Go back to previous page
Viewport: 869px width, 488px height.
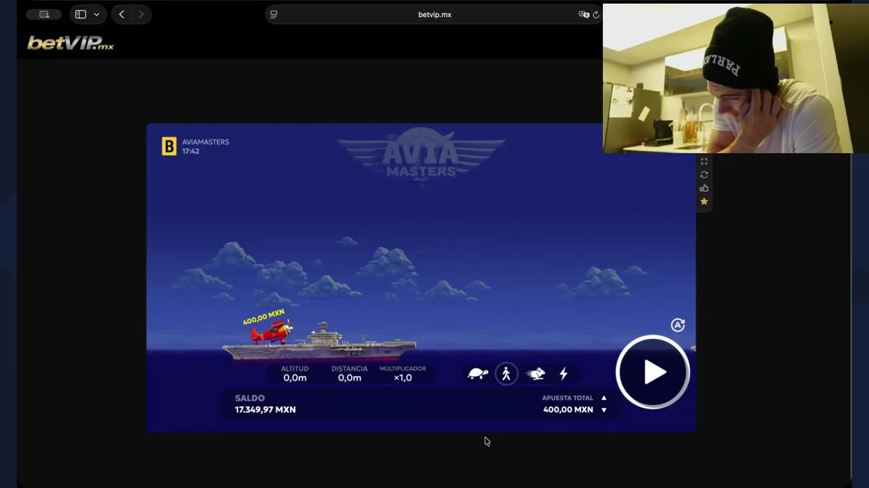click(x=122, y=14)
